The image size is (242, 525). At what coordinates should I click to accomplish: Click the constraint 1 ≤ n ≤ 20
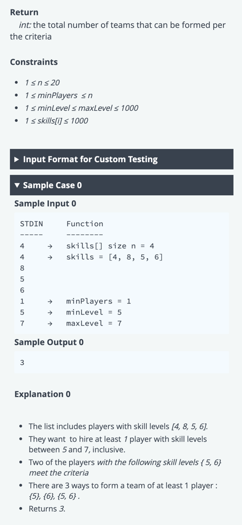coord(42,83)
